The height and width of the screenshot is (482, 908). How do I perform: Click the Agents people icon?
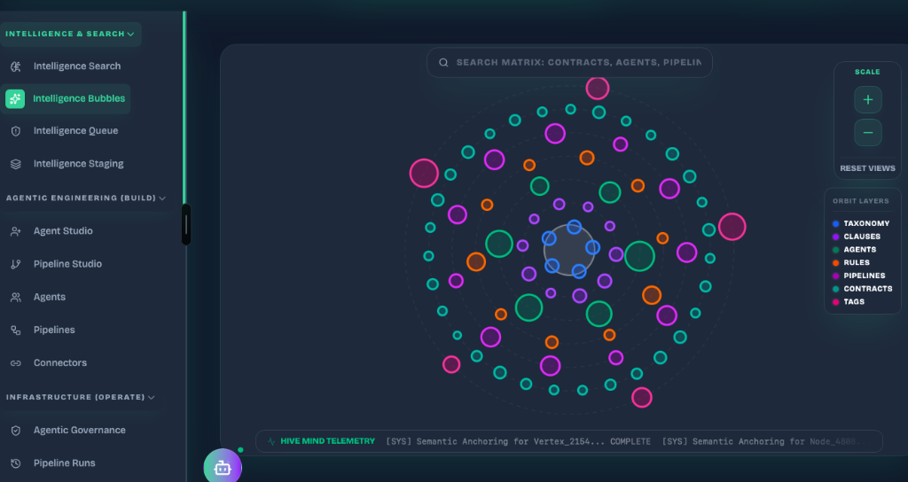[x=16, y=298]
